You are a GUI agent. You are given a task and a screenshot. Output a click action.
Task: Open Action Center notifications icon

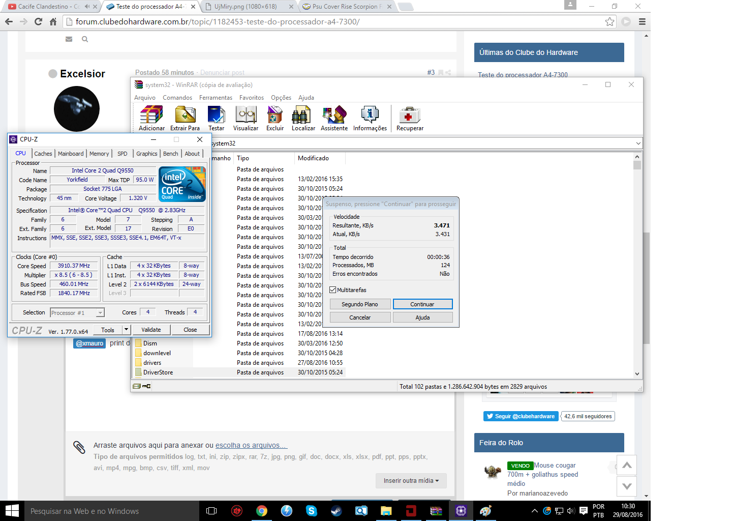pyautogui.click(x=584, y=511)
